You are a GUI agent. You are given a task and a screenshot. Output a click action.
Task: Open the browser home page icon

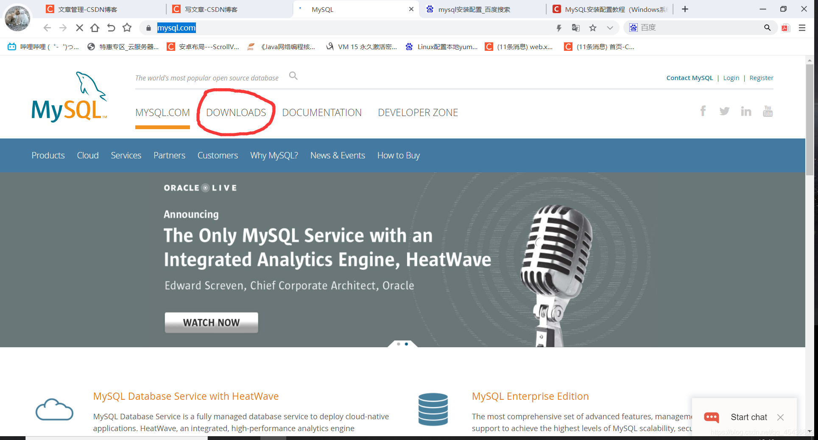pyautogui.click(x=95, y=28)
